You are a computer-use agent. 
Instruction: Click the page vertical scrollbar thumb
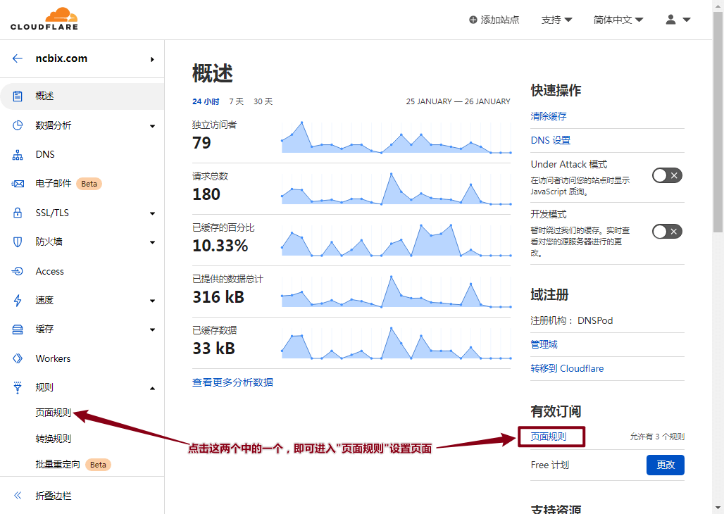click(x=718, y=122)
